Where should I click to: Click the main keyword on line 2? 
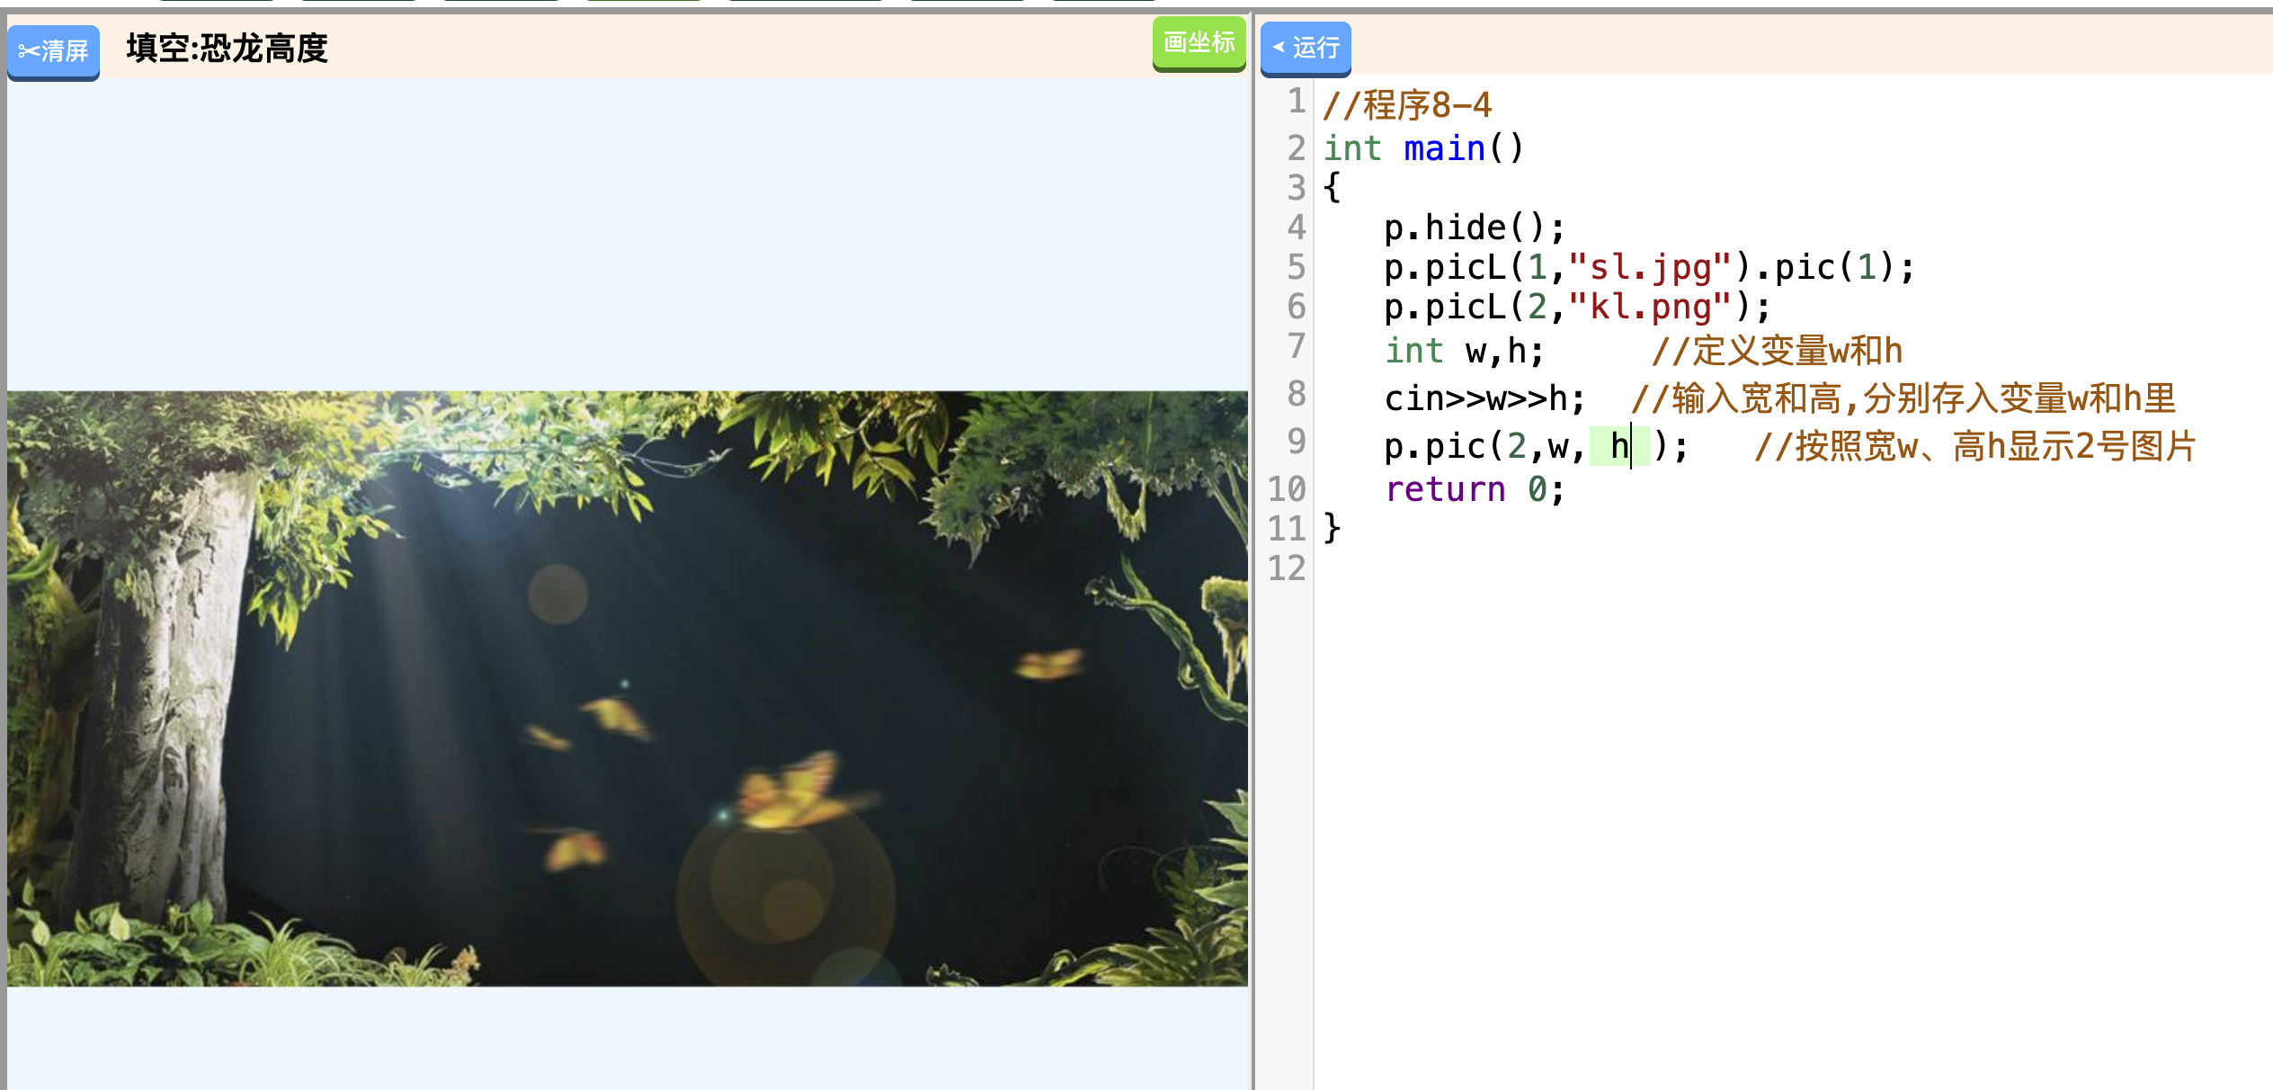(x=1443, y=148)
